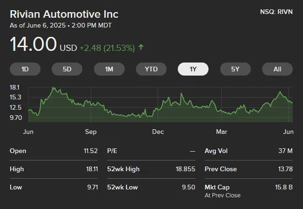Click the +2.48 (21.53%) change value

(x=107, y=48)
